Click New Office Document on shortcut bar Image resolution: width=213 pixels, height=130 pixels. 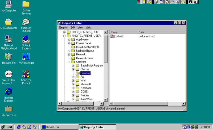click(144, 2)
